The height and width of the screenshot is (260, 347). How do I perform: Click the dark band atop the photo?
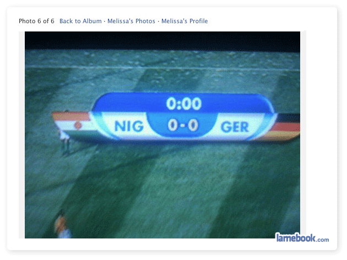pos(162,41)
